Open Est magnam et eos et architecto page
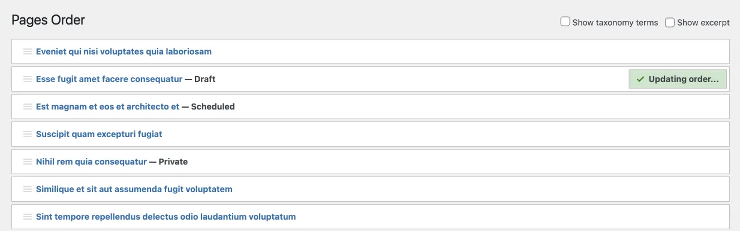This screenshot has height=231, width=740. point(107,107)
